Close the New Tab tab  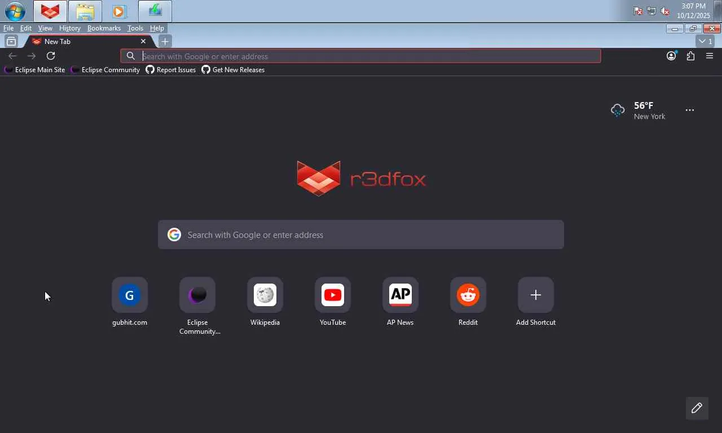click(x=143, y=41)
